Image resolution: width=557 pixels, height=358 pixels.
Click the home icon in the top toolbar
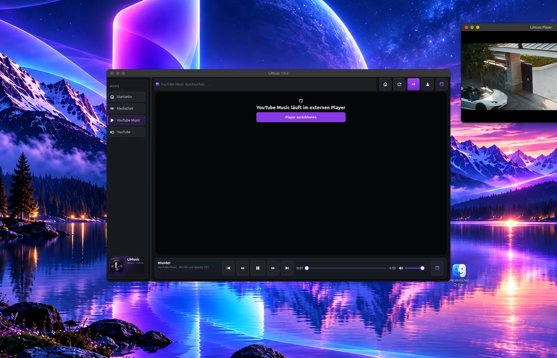click(x=385, y=84)
